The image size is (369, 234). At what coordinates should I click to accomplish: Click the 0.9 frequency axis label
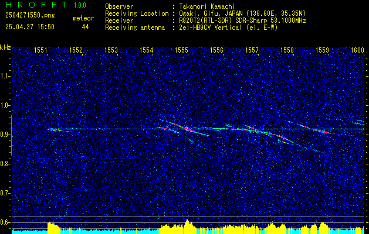(5, 135)
